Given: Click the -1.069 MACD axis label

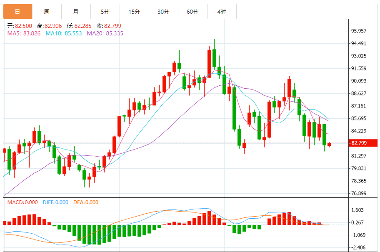Looking at the screenshot, I should [x=358, y=235].
